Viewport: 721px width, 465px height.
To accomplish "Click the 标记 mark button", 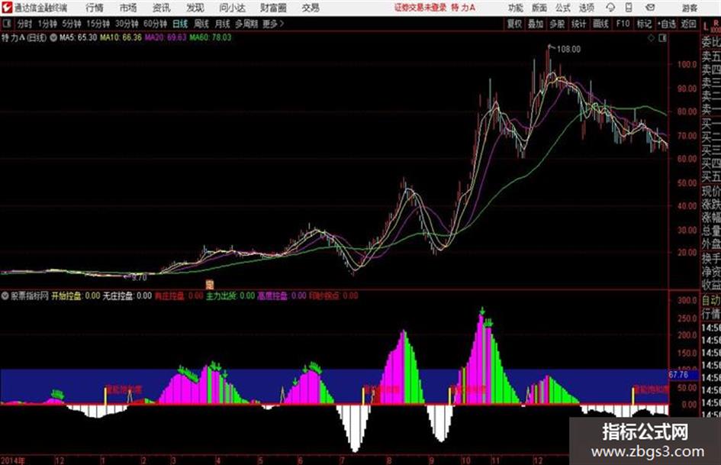I will pos(644,24).
